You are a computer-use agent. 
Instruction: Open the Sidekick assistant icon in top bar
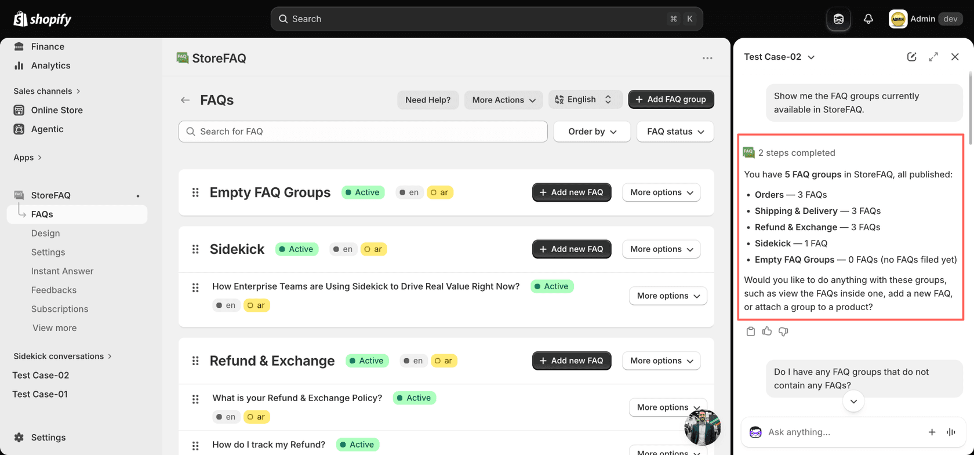838,19
